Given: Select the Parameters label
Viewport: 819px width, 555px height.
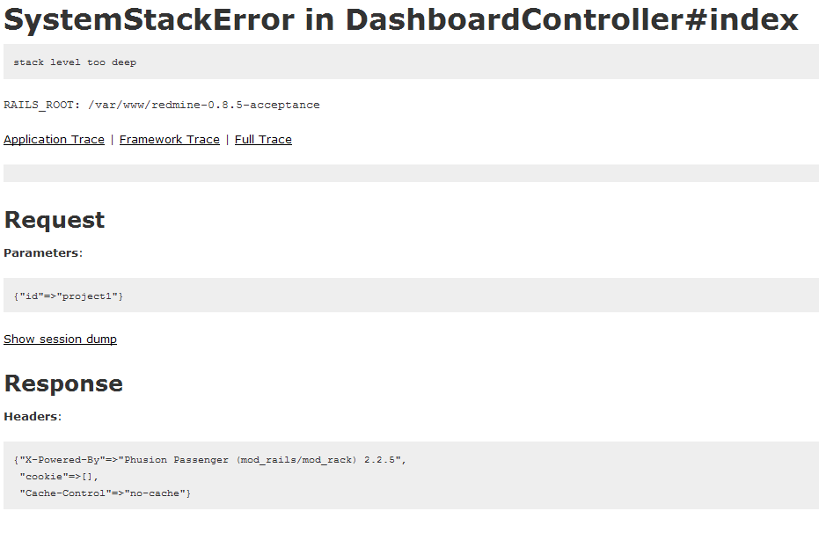Looking at the screenshot, I should click(x=43, y=252).
